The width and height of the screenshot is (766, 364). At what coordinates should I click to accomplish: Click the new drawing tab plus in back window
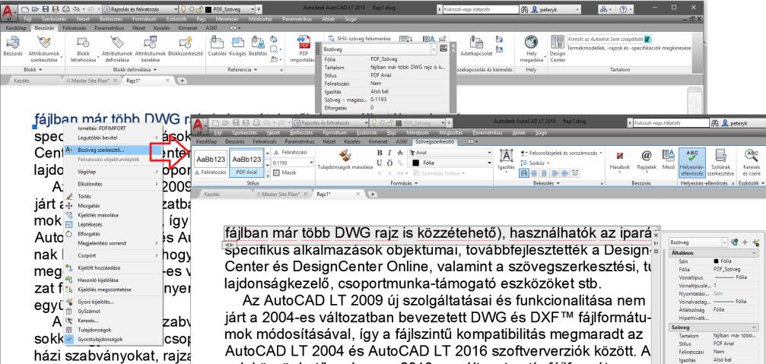click(x=183, y=81)
